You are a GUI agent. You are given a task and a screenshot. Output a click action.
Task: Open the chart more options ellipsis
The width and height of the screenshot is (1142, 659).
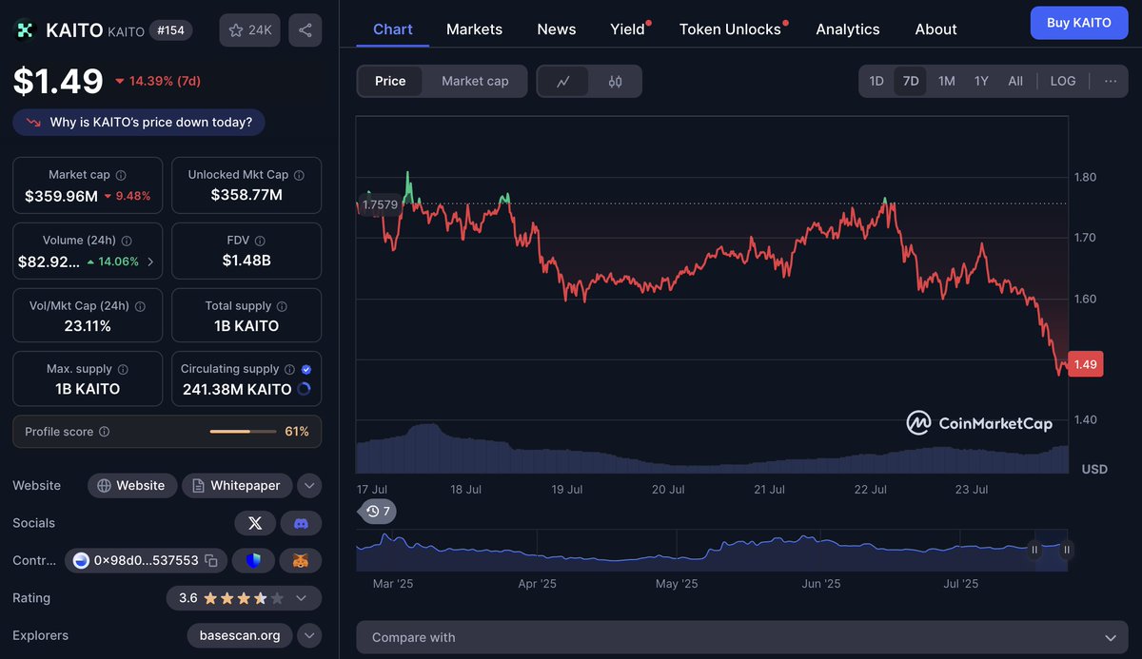click(1111, 81)
